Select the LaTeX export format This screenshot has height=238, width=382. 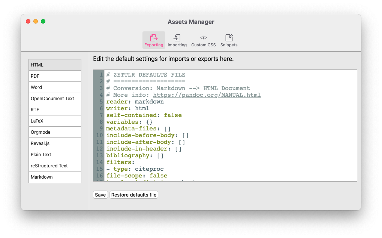click(55, 121)
